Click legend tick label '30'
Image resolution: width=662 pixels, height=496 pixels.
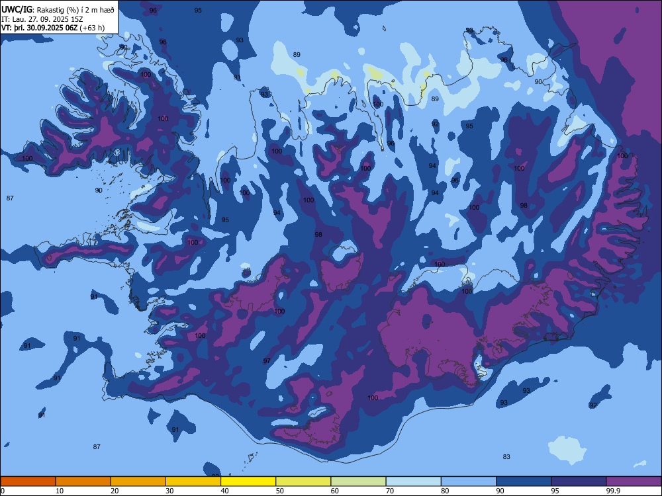click(169, 491)
